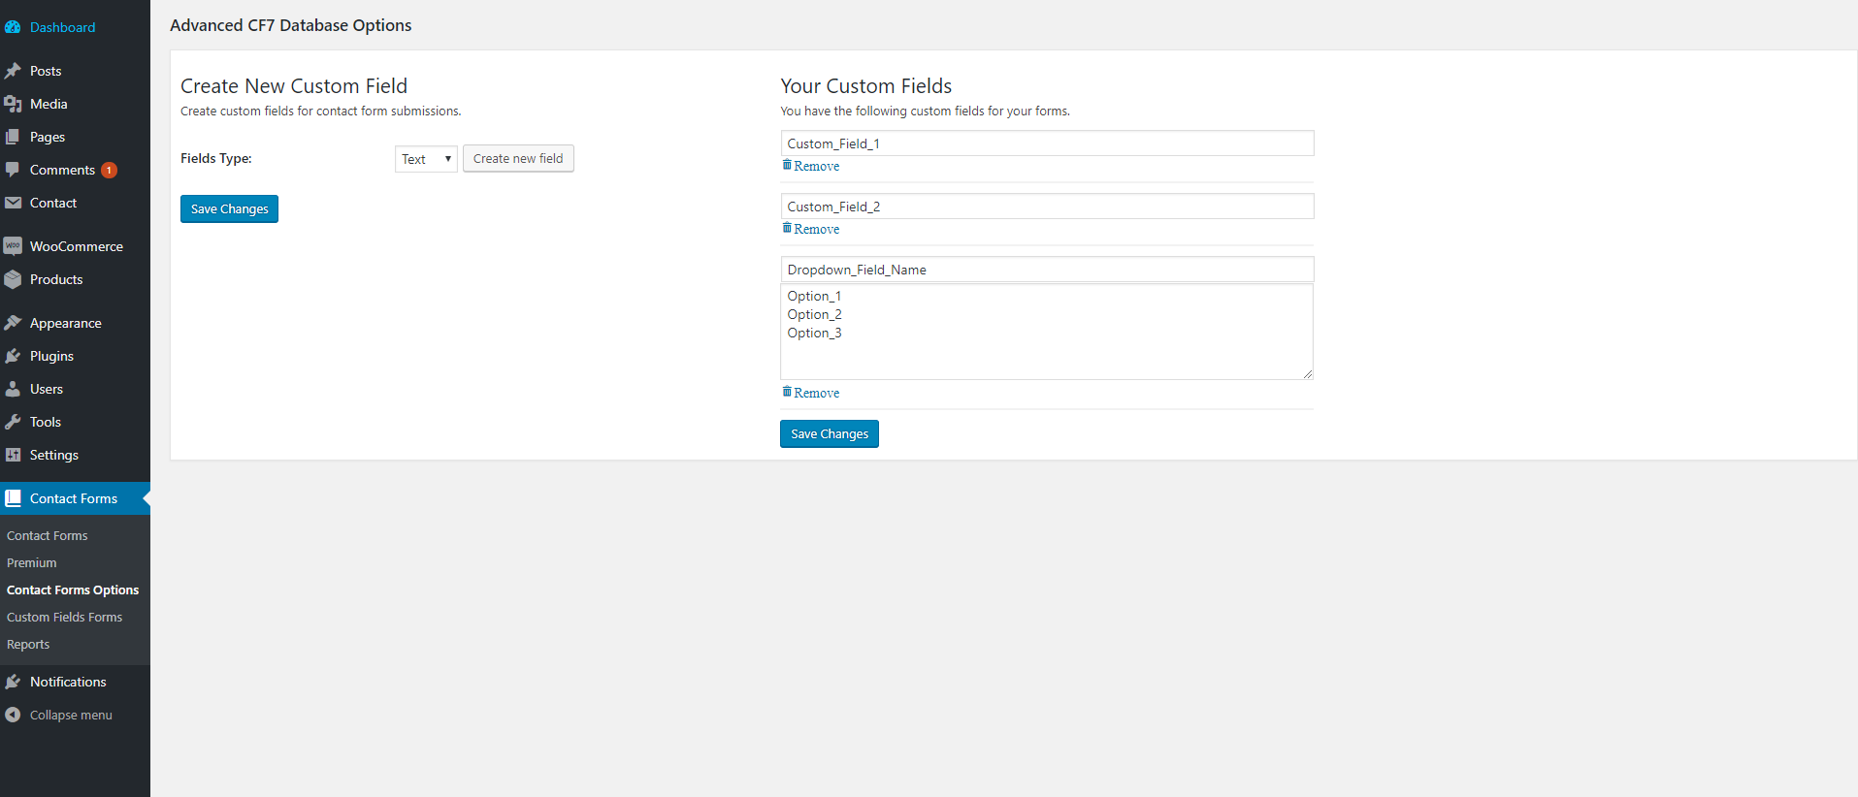The width and height of the screenshot is (1858, 797).
Task: Save Changes under Your Custom Fields
Action: tap(829, 433)
